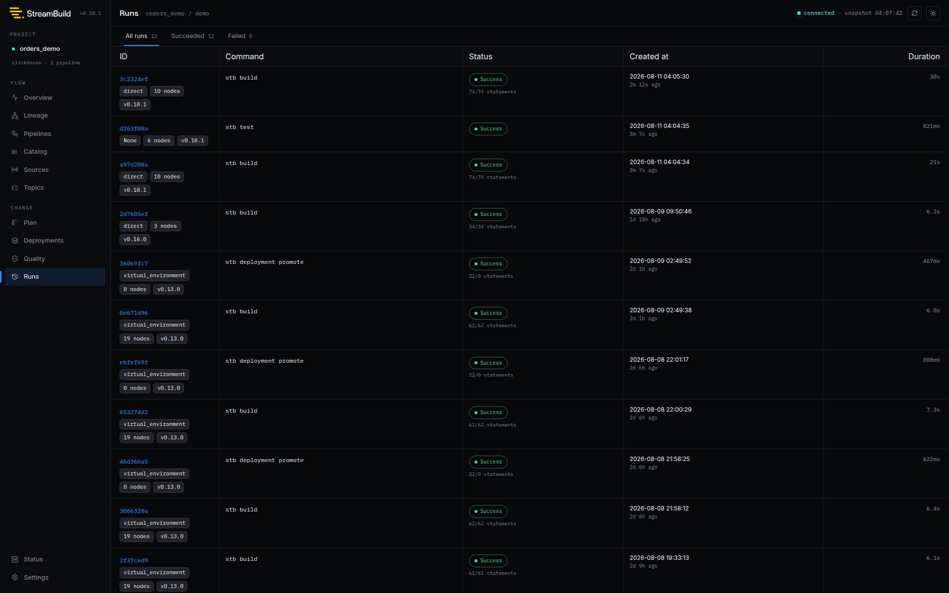The height and width of the screenshot is (593, 949).
Task: Open run 2d7605ef
Action: [x=133, y=214]
